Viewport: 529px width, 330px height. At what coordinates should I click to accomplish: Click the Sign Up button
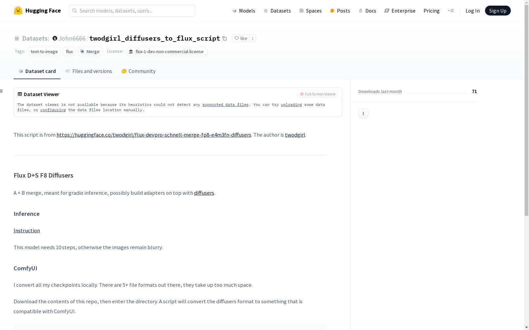[x=498, y=11]
